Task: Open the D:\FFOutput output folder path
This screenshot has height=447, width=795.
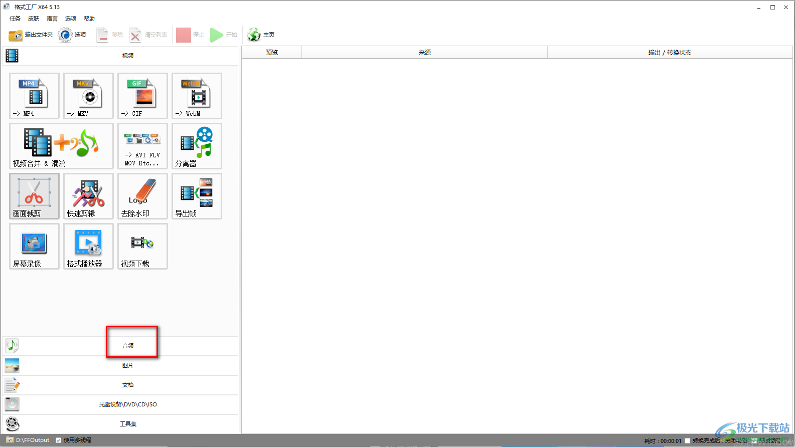Action: pos(28,440)
